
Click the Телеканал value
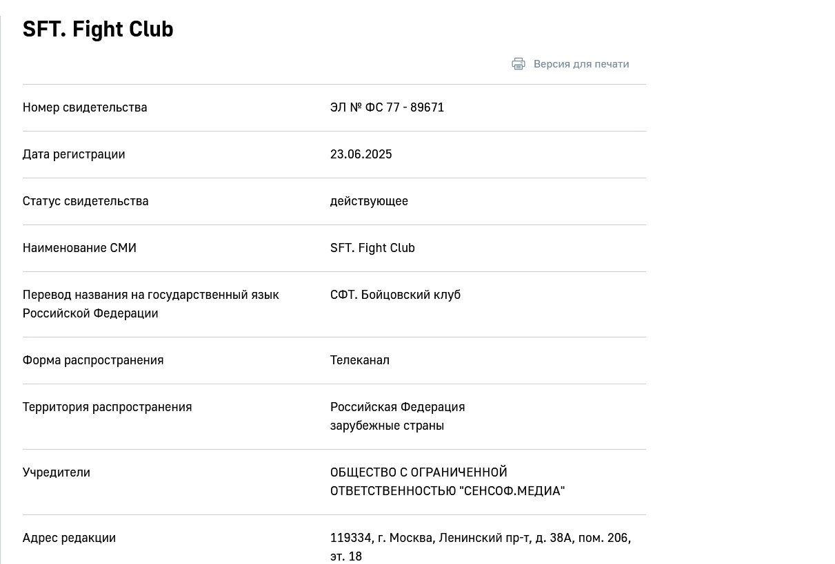click(360, 360)
